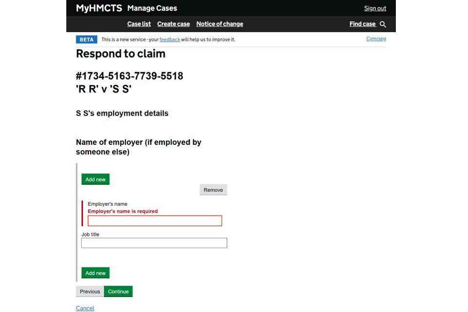Switch language to Cymraeg
This screenshot has height=312, width=468.
tap(376, 39)
